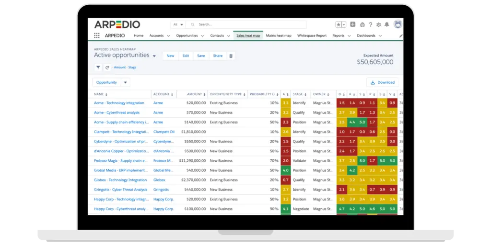This screenshot has height=245, width=491.
Task: Click the New button
Action: pyautogui.click(x=170, y=56)
